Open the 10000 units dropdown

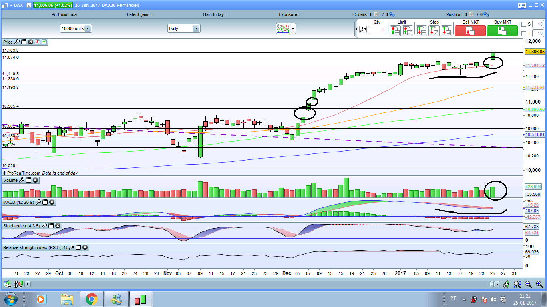click(88, 28)
